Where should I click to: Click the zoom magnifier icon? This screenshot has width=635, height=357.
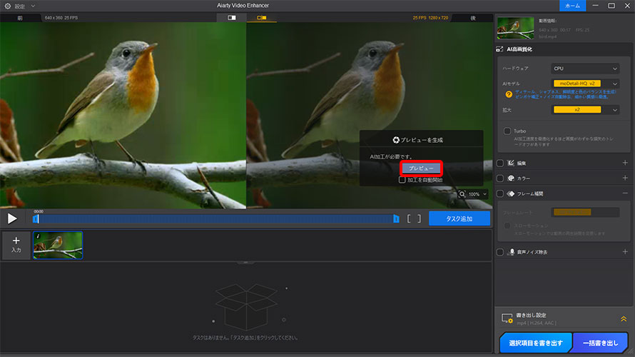pos(462,194)
